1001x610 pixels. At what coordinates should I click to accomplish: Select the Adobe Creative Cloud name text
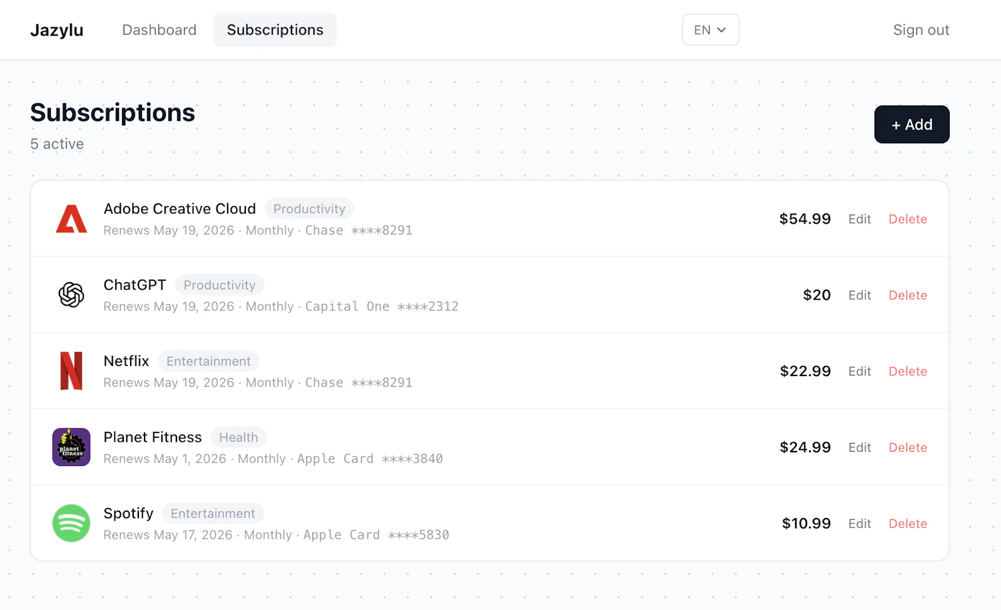[x=180, y=209]
